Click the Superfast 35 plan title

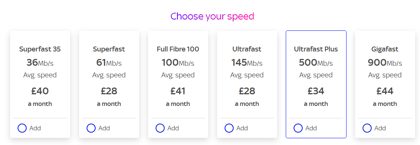[40, 49]
